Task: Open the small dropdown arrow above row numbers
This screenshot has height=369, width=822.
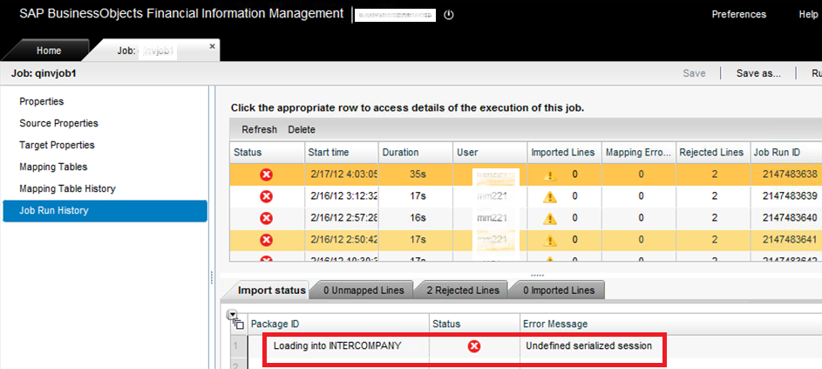Action: pos(232,314)
